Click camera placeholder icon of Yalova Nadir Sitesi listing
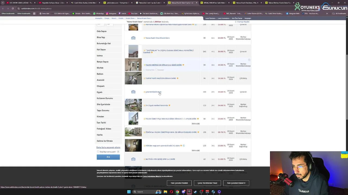The width and height of the screenshot is (348, 195). point(133,38)
